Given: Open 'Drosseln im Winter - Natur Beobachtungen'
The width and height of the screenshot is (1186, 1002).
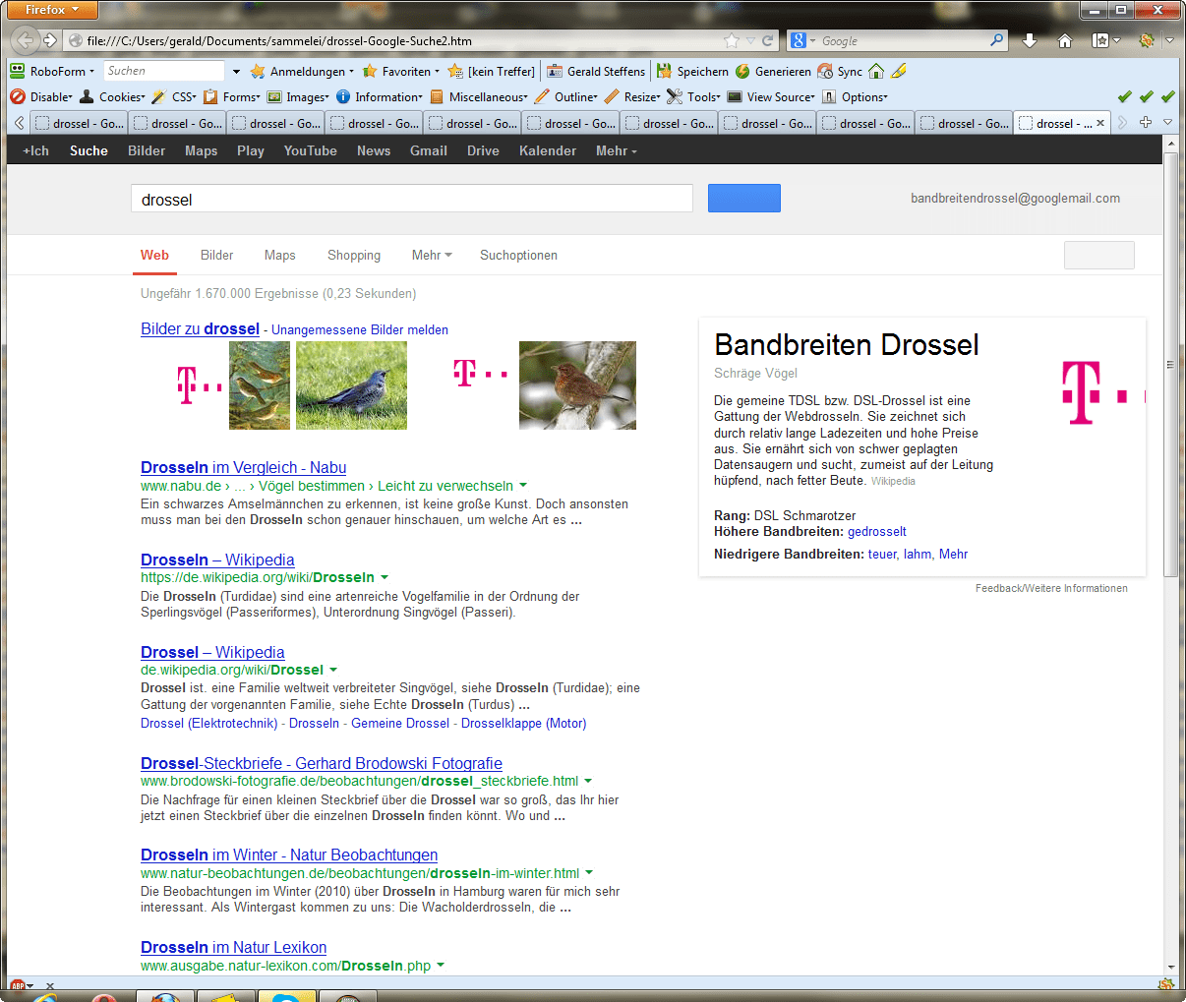Looking at the screenshot, I should click(x=289, y=855).
